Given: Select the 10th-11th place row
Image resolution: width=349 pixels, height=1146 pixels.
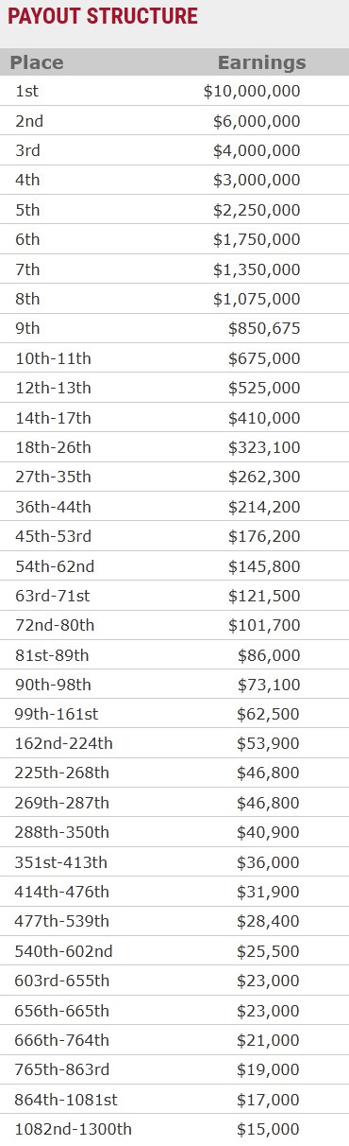Looking at the screenshot, I should click(174, 358).
